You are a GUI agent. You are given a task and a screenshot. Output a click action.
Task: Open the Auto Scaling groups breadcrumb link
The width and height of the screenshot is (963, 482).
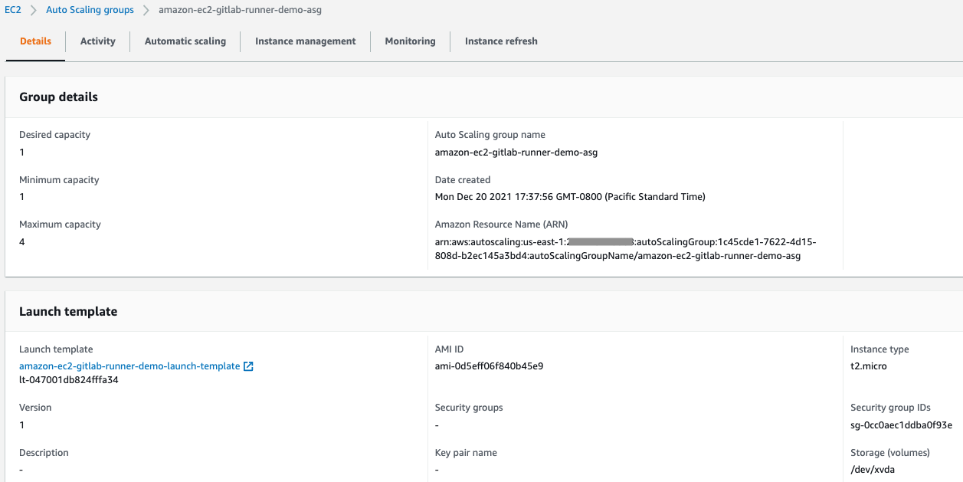(x=90, y=10)
